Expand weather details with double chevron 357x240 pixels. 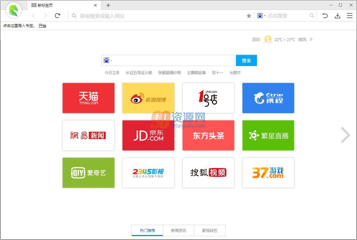coord(311,40)
